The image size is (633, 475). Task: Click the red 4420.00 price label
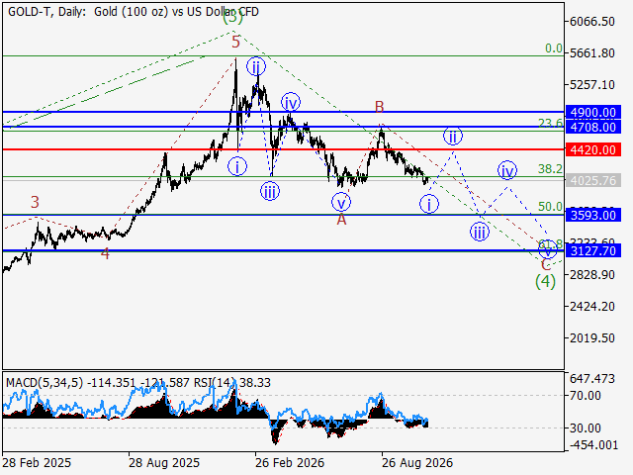point(593,149)
